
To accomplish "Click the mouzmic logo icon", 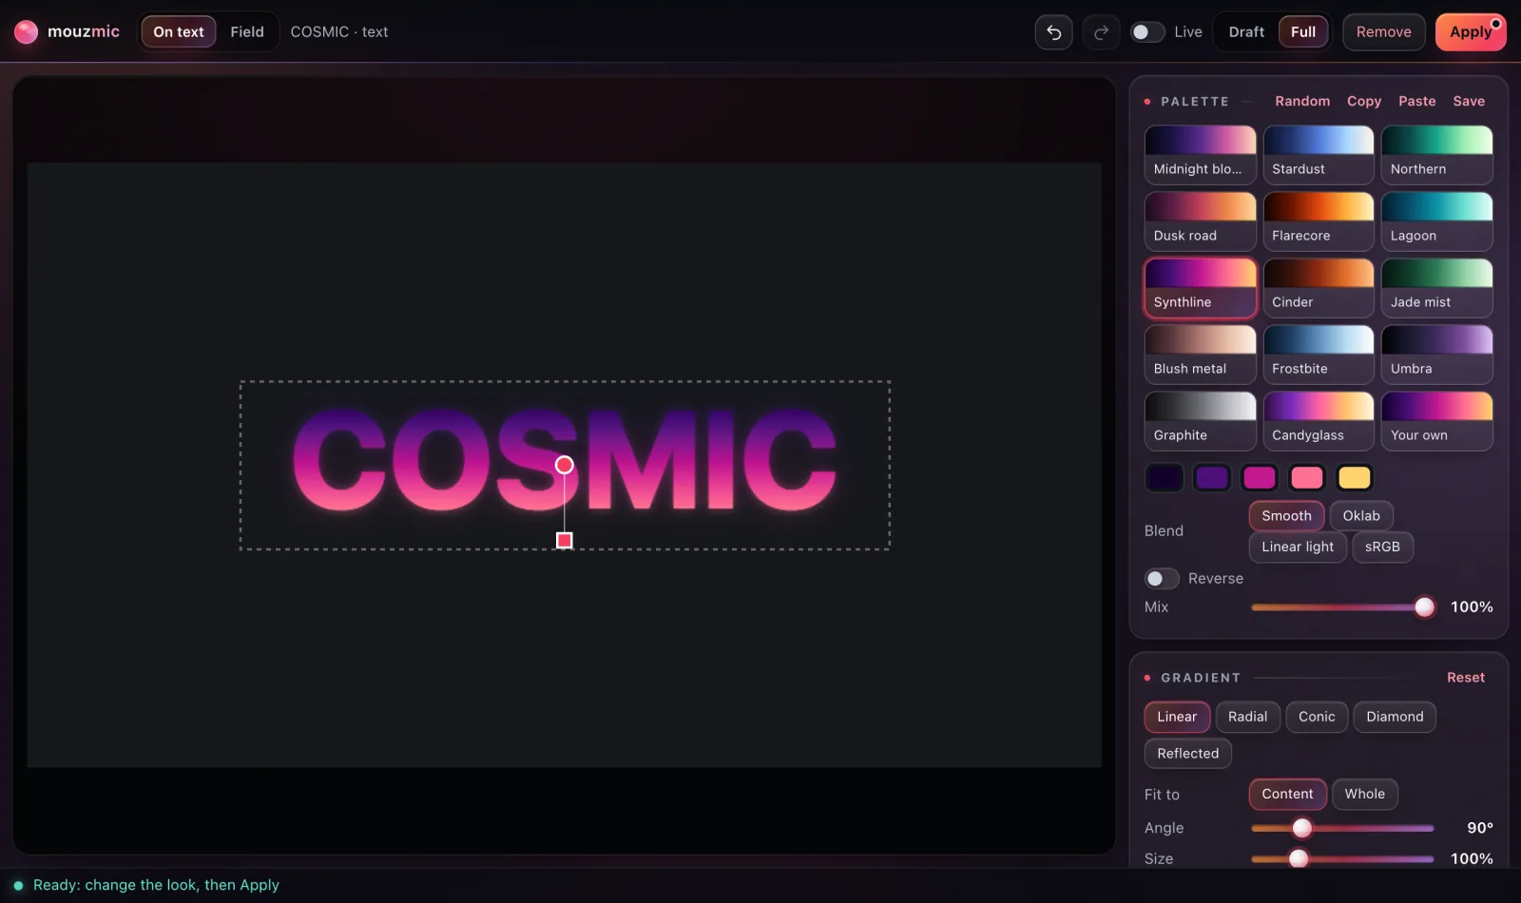I will pyautogui.click(x=27, y=32).
